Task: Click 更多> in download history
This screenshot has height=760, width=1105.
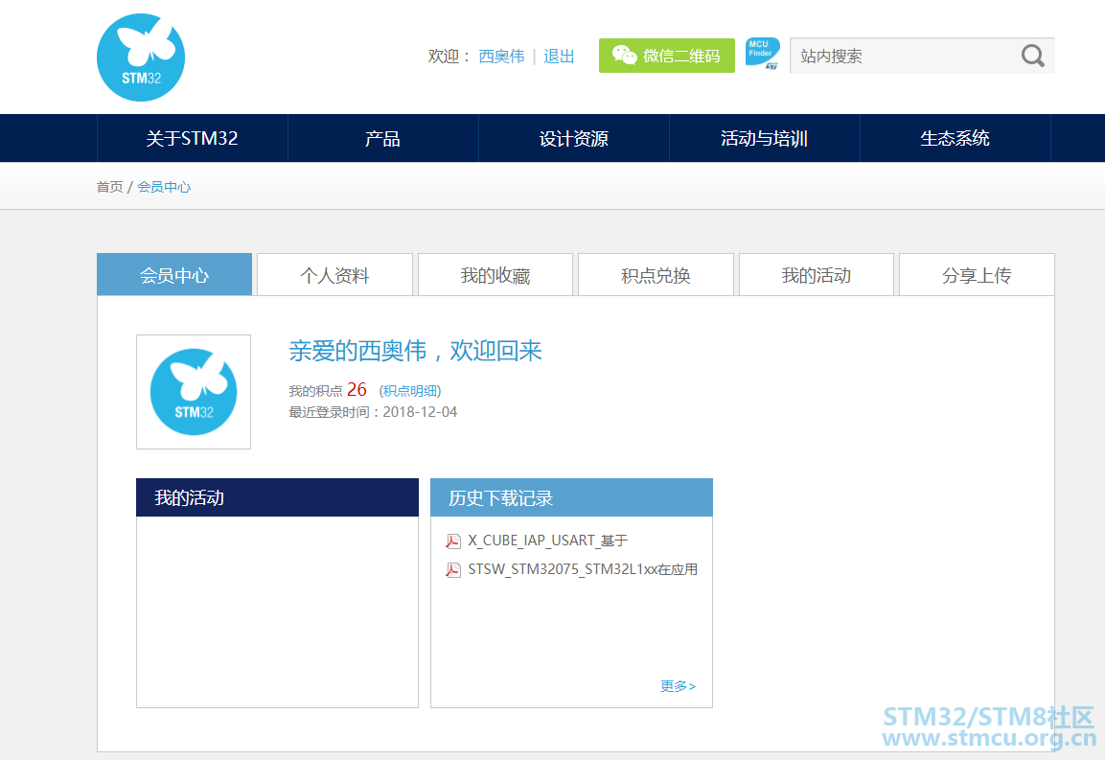Action: click(x=678, y=686)
